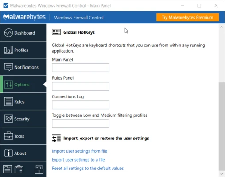Click the 'Rules Panel' field label

point(63,78)
